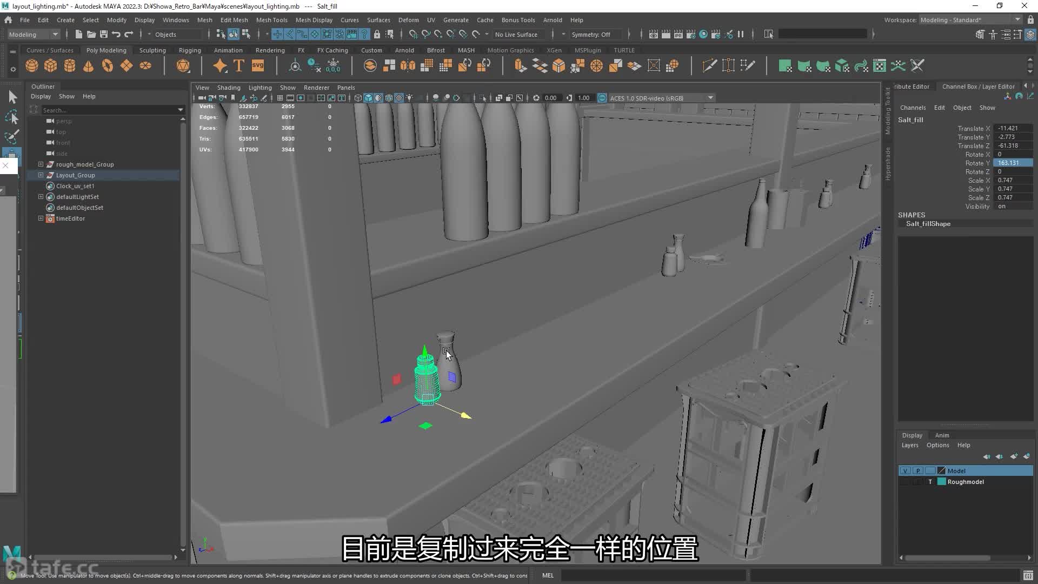Create a polygon torus from the shelf
The height and width of the screenshot is (584, 1038).
[x=108, y=66]
